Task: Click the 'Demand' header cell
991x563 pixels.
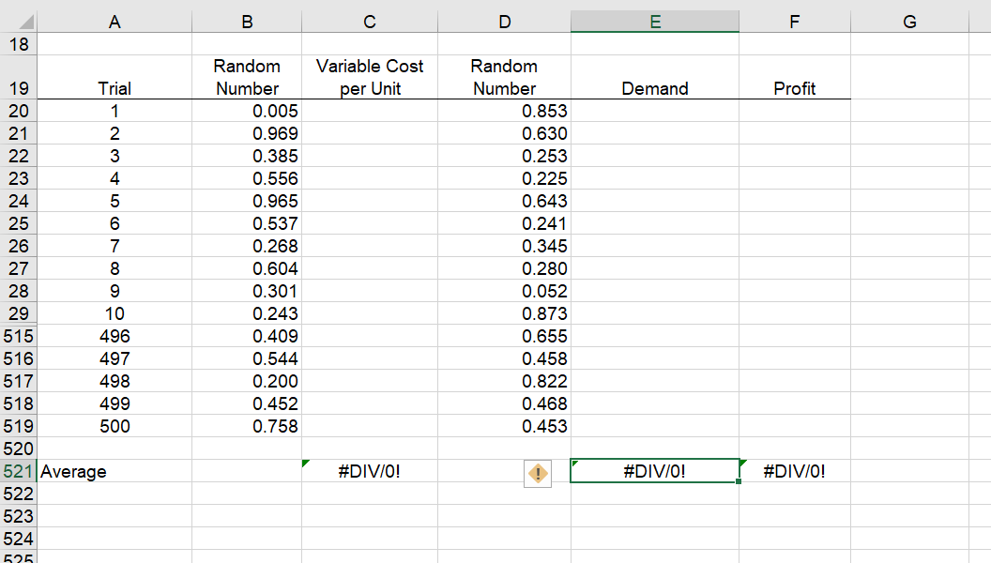Action: click(655, 77)
